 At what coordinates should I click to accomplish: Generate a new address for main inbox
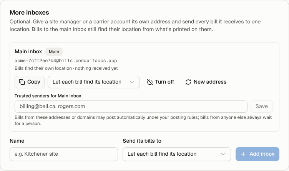click(x=206, y=82)
